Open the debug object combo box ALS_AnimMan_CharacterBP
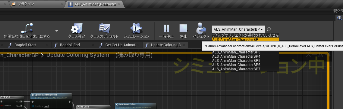The height and width of the screenshot is (109, 343). point(238,29)
